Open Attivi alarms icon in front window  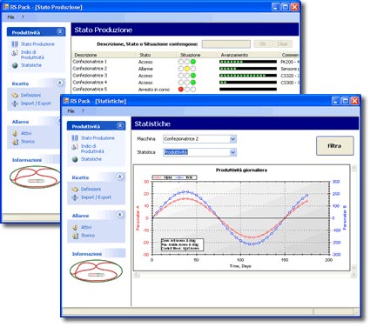point(75,228)
